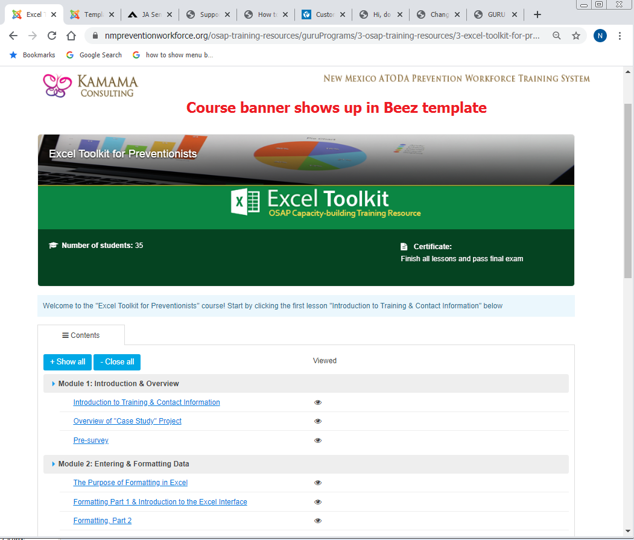Close the Suppo tab
Image resolution: width=634 pixels, height=540 pixels.
pyautogui.click(x=227, y=14)
